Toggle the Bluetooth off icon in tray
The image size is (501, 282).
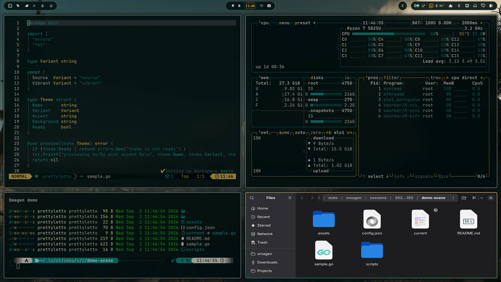click(x=459, y=6)
